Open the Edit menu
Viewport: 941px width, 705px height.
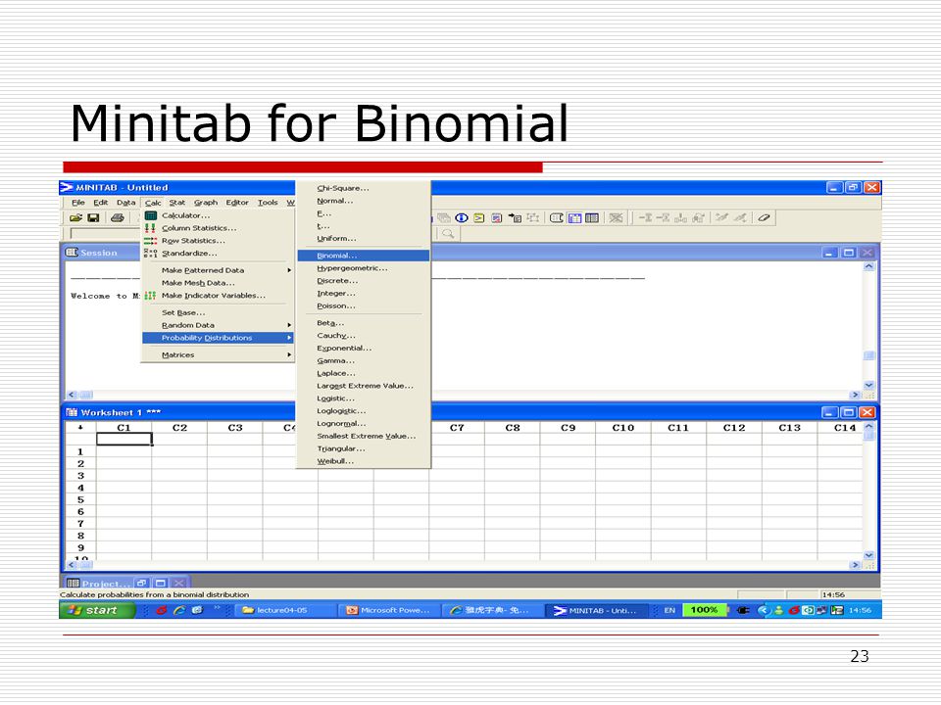pyautogui.click(x=100, y=203)
